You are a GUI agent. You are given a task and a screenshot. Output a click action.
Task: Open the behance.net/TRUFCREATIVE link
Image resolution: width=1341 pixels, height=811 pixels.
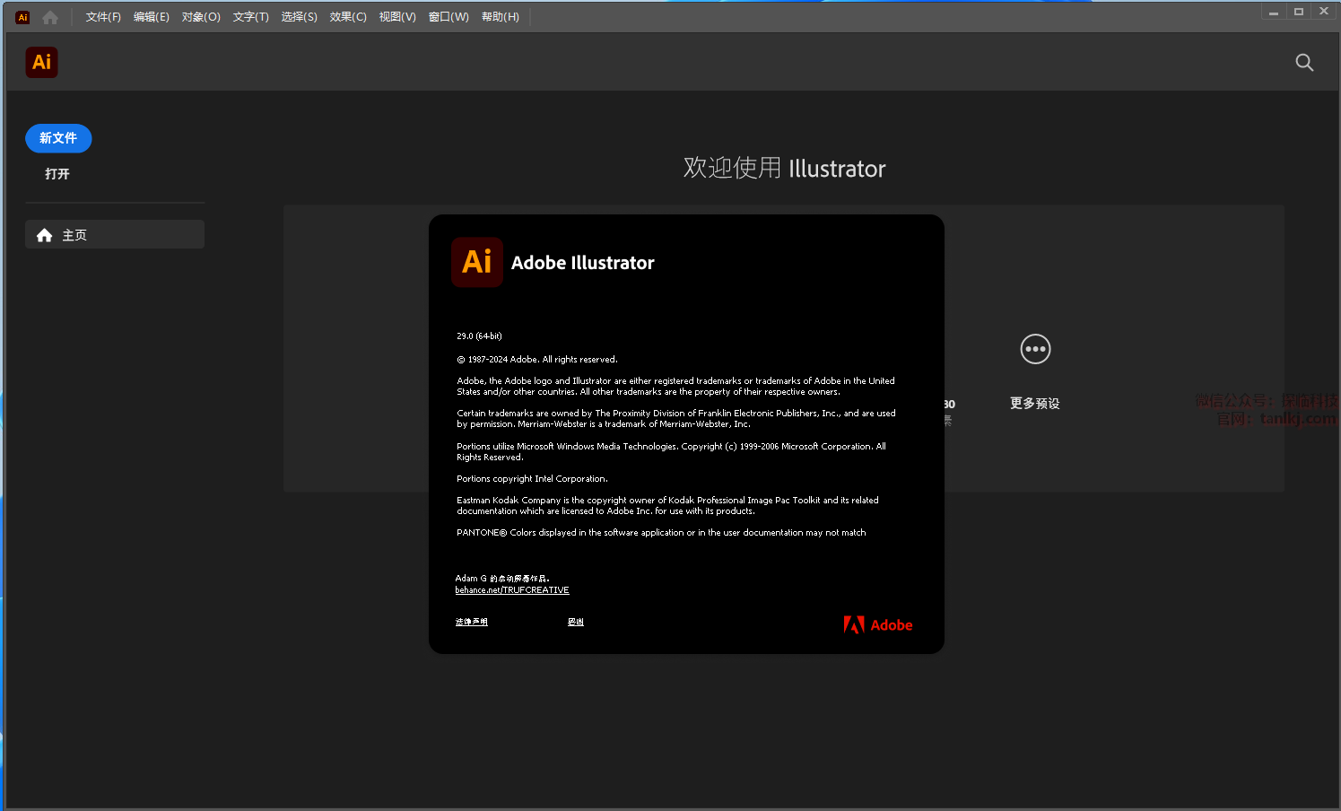pos(512,590)
